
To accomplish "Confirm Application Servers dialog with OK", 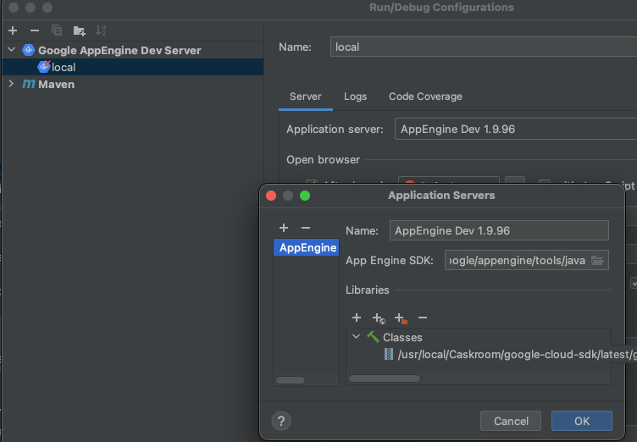I will coord(582,421).
